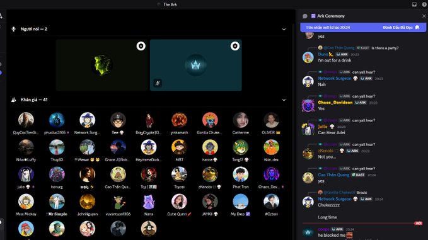Click the coops avatar next to he blocked me
The width and height of the screenshot is (428, 240).
click(308, 232)
